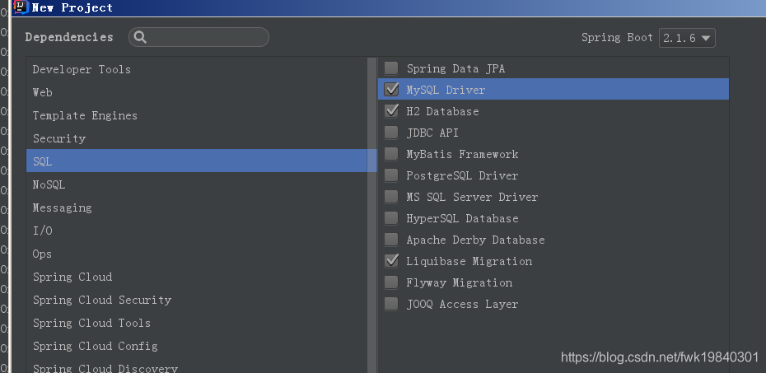The height and width of the screenshot is (373, 766).
Task: Click the MyBatis Framework label text
Action: 462,154
